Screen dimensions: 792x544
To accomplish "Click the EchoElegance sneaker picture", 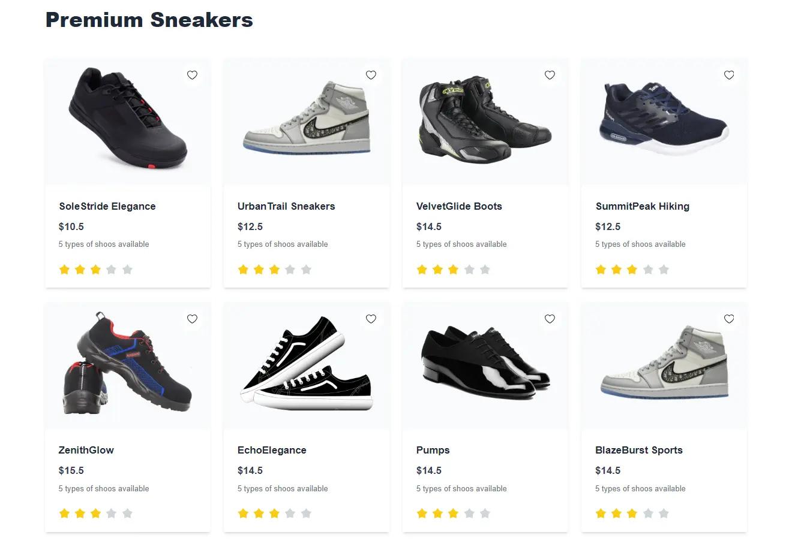I will [x=306, y=364].
